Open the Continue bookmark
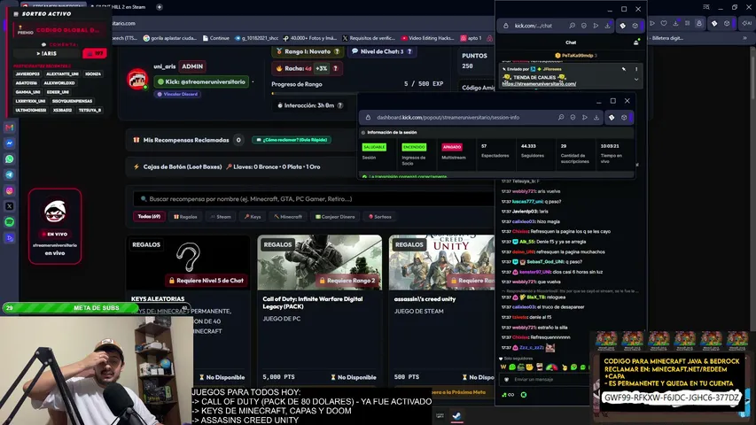This screenshot has height=425, width=756. (215, 38)
